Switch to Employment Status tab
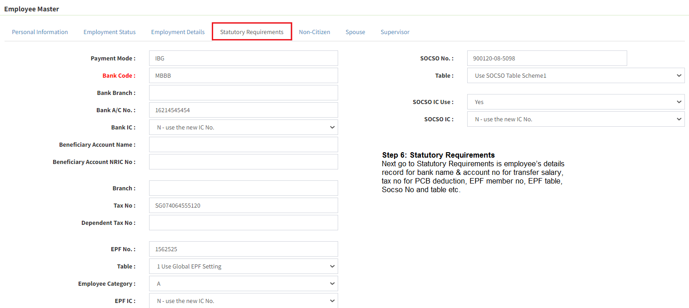Viewport: 689px width, 308px height. tap(110, 32)
